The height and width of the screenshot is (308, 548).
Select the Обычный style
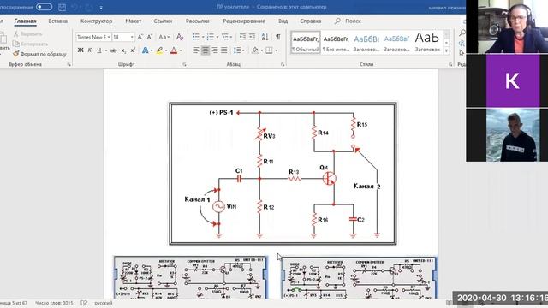pyautogui.click(x=306, y=43)
